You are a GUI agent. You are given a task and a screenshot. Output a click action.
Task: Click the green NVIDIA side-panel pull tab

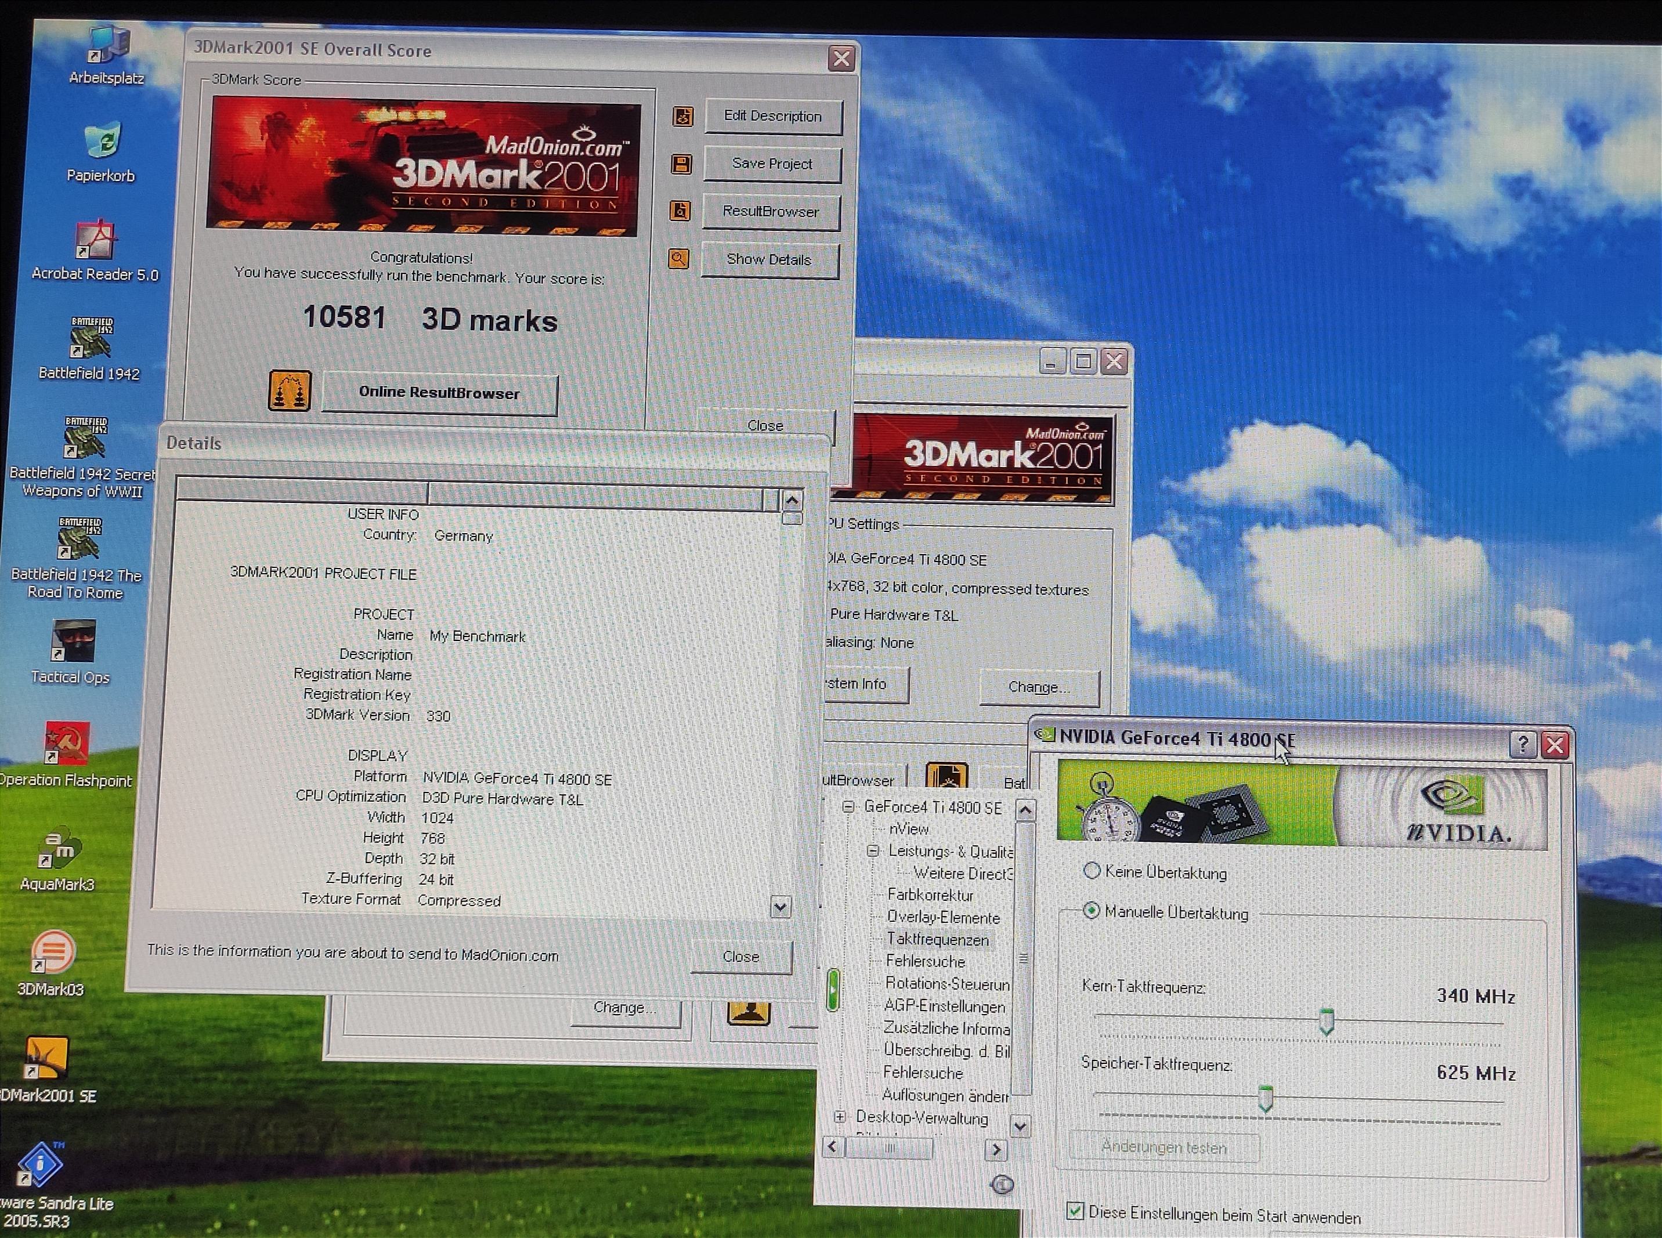click(832, 989)
